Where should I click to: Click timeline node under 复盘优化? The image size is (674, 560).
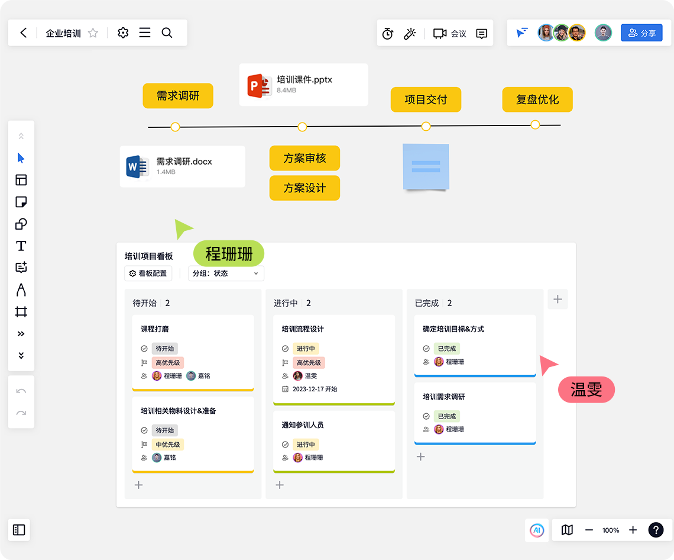point(535,125)
